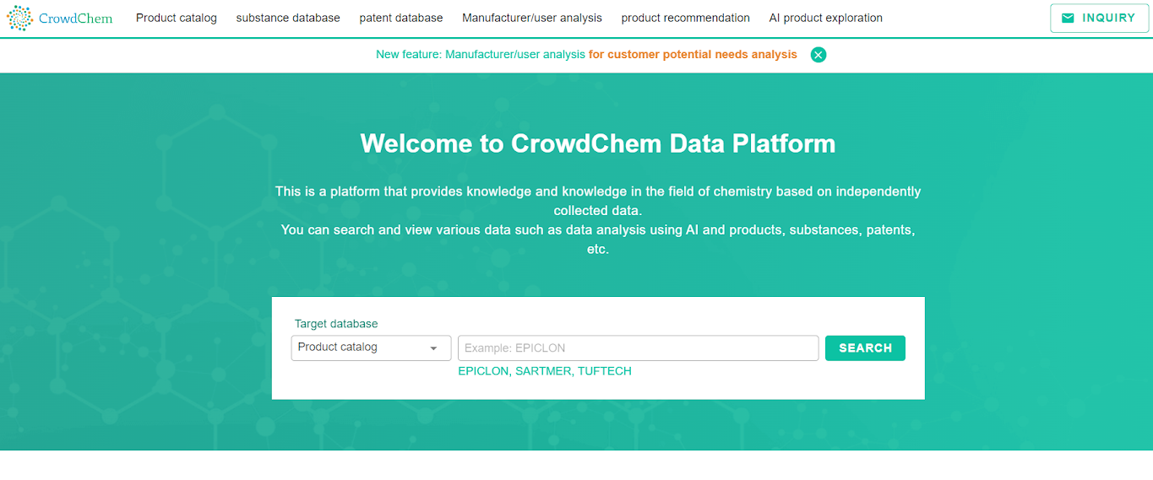
Task: Open AI product exploration
Action: pos(826,18)
